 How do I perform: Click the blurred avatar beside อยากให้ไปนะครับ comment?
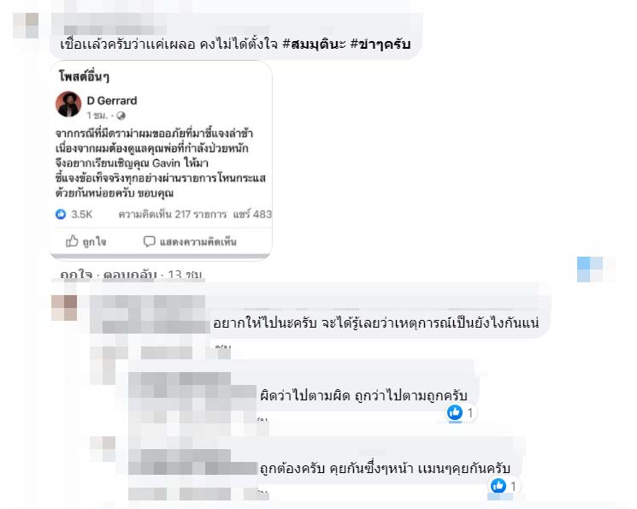(64, 308)
